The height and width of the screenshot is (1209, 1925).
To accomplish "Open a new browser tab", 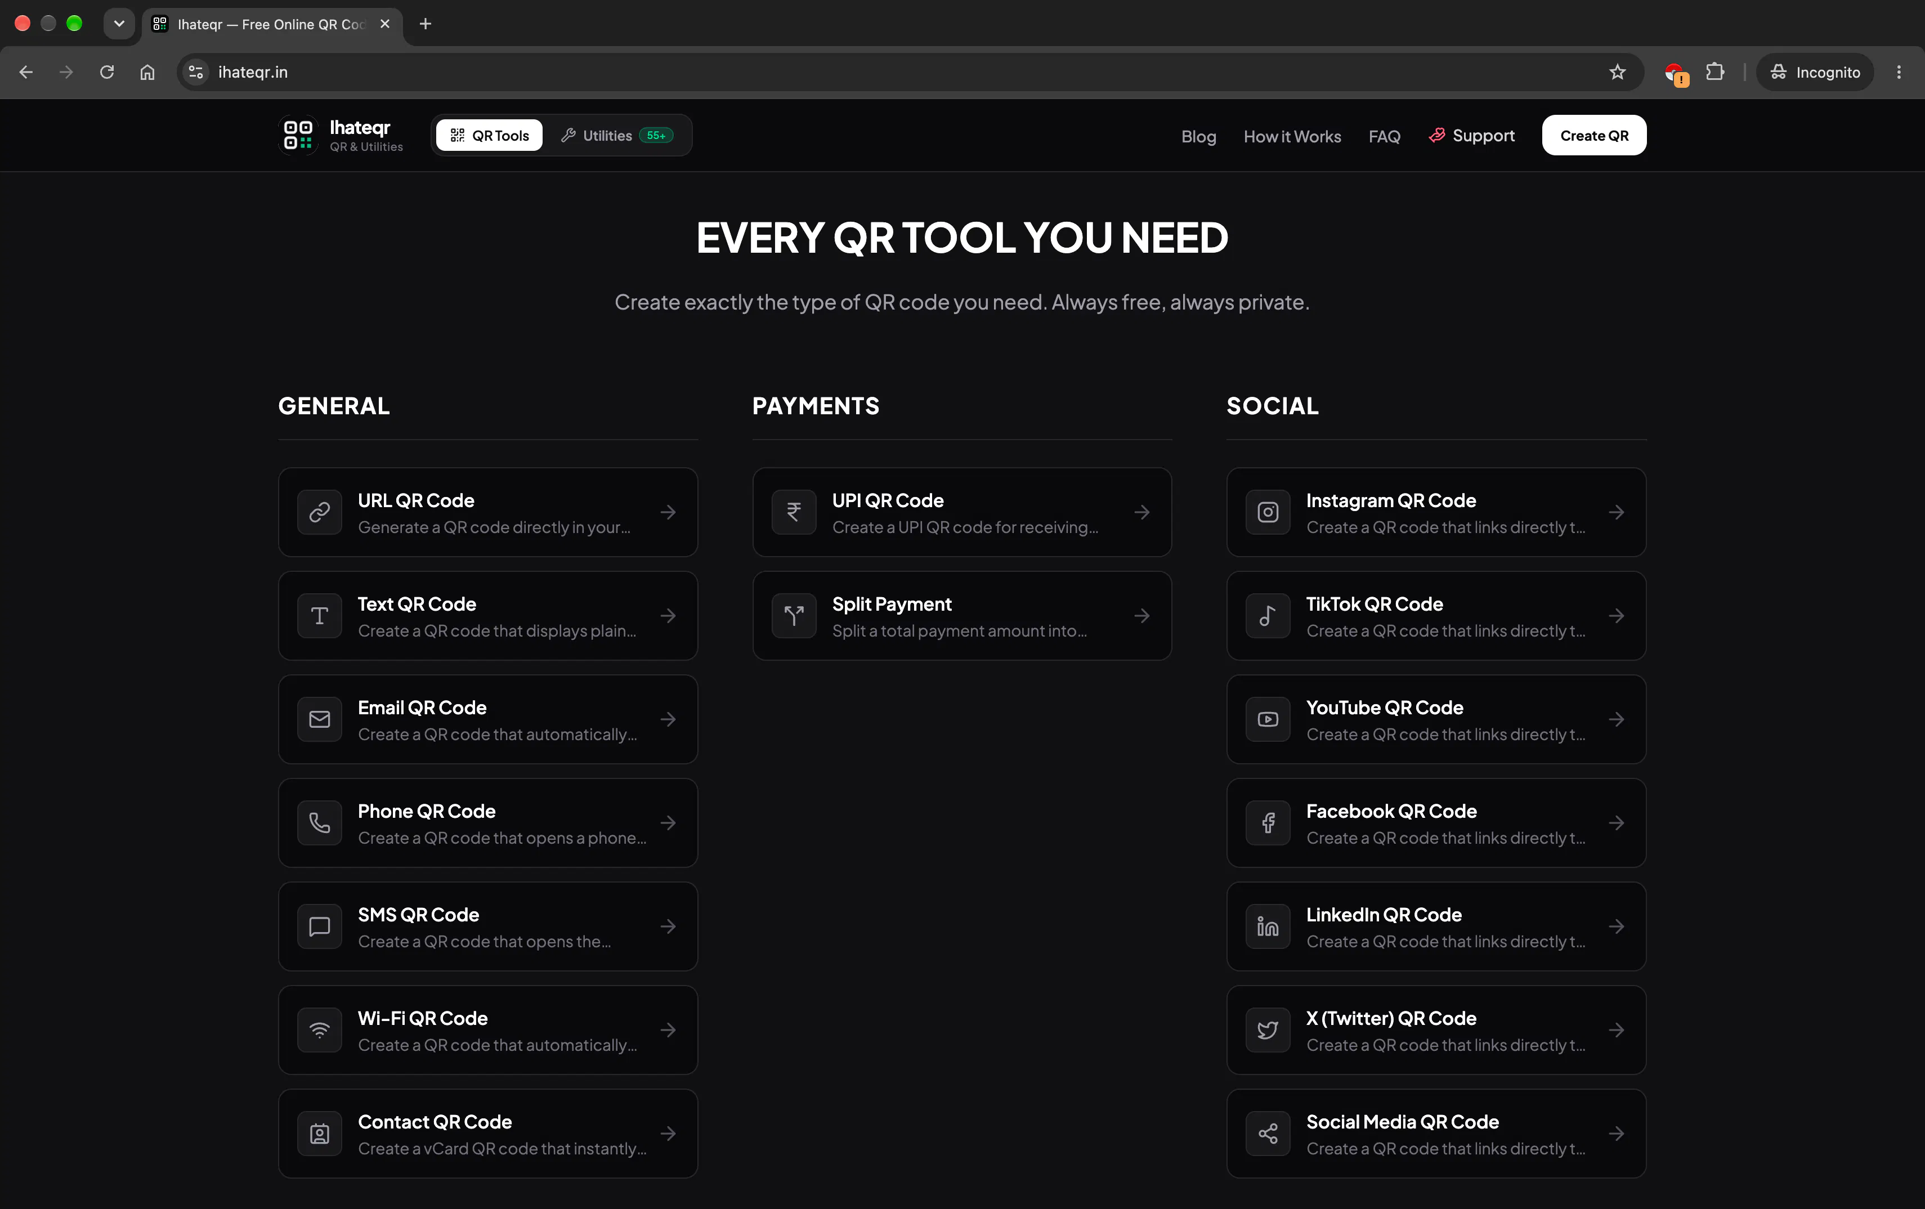I will tap(426, 24).
